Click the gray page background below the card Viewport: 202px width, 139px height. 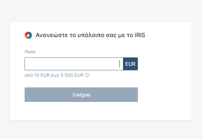coord(101,130)
